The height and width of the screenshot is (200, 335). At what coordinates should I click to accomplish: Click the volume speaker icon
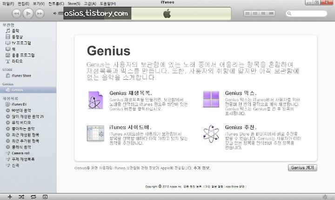tap(55, 13)
